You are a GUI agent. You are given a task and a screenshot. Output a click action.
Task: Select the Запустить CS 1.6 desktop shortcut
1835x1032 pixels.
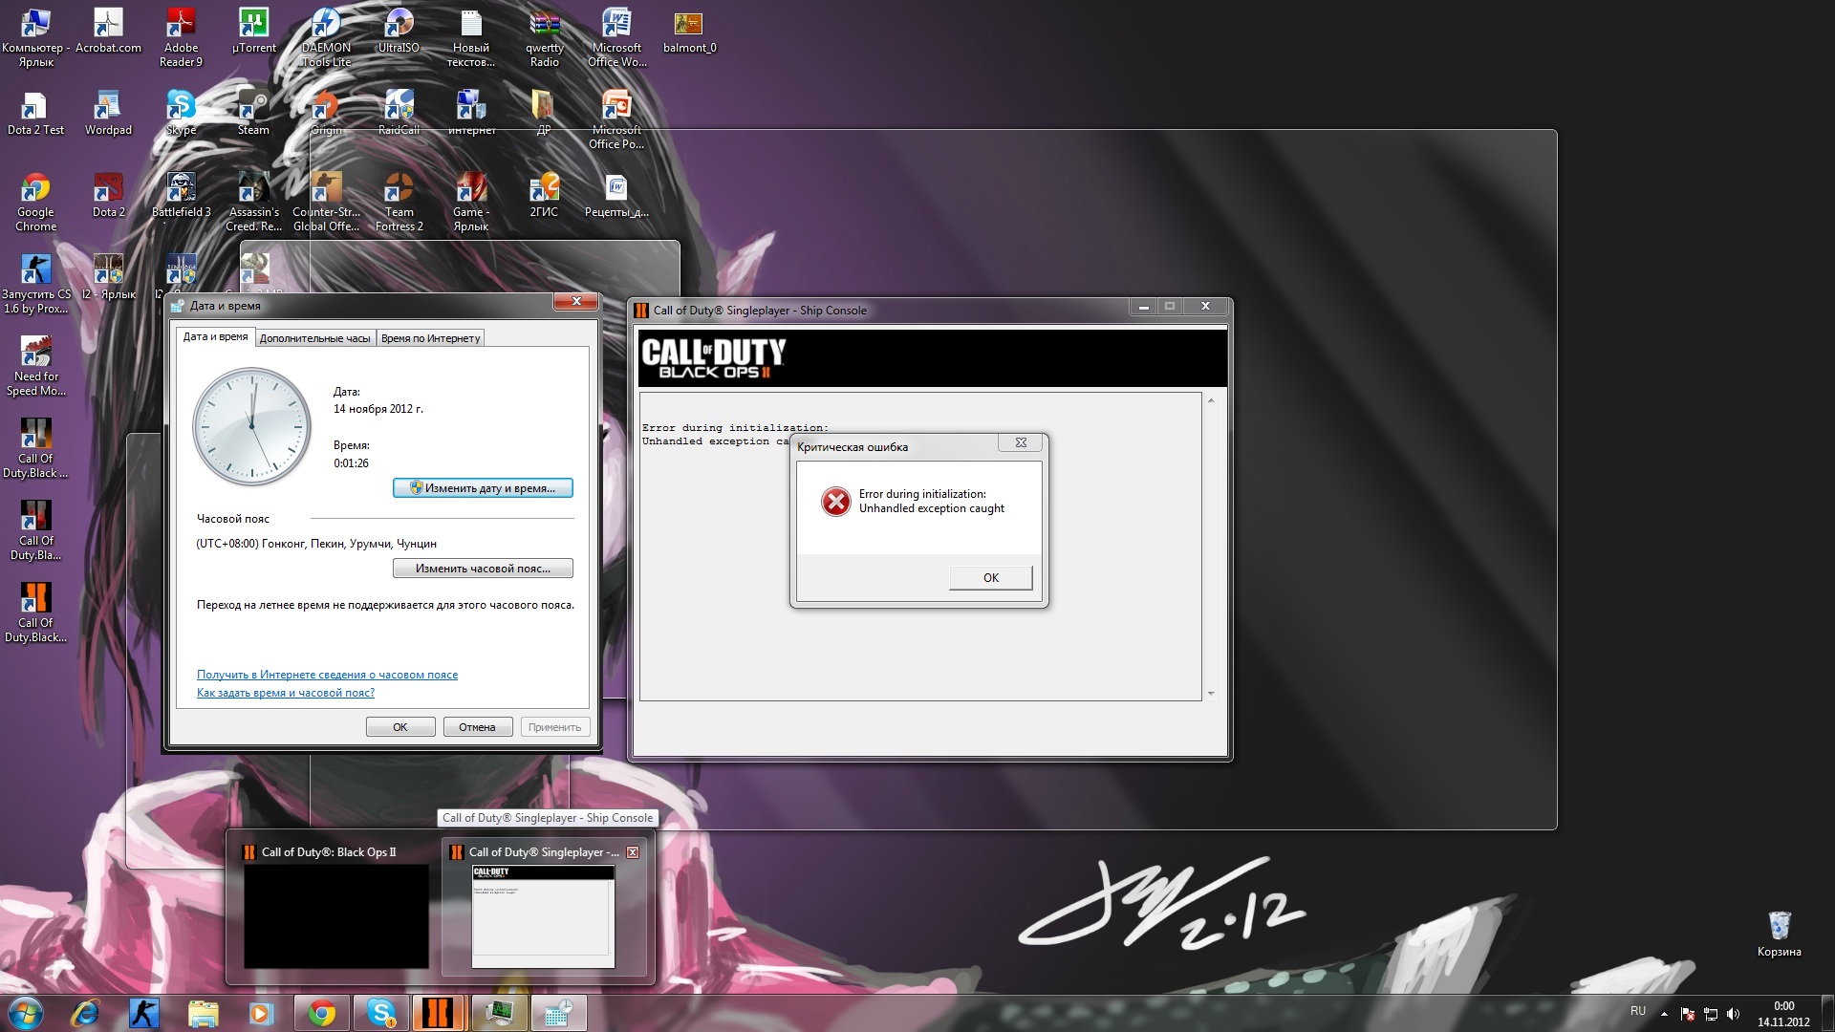[35, 285]
